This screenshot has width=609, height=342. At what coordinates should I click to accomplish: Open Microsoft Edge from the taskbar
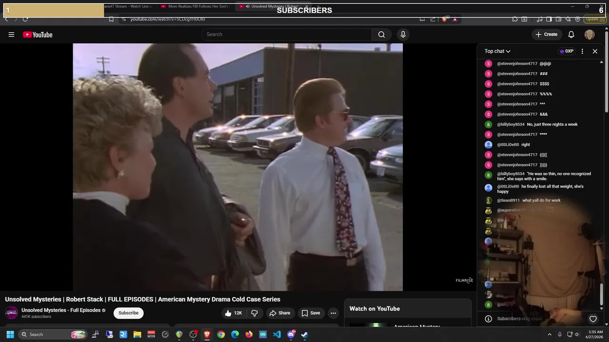pyautogui.click(x=235, y=334)
